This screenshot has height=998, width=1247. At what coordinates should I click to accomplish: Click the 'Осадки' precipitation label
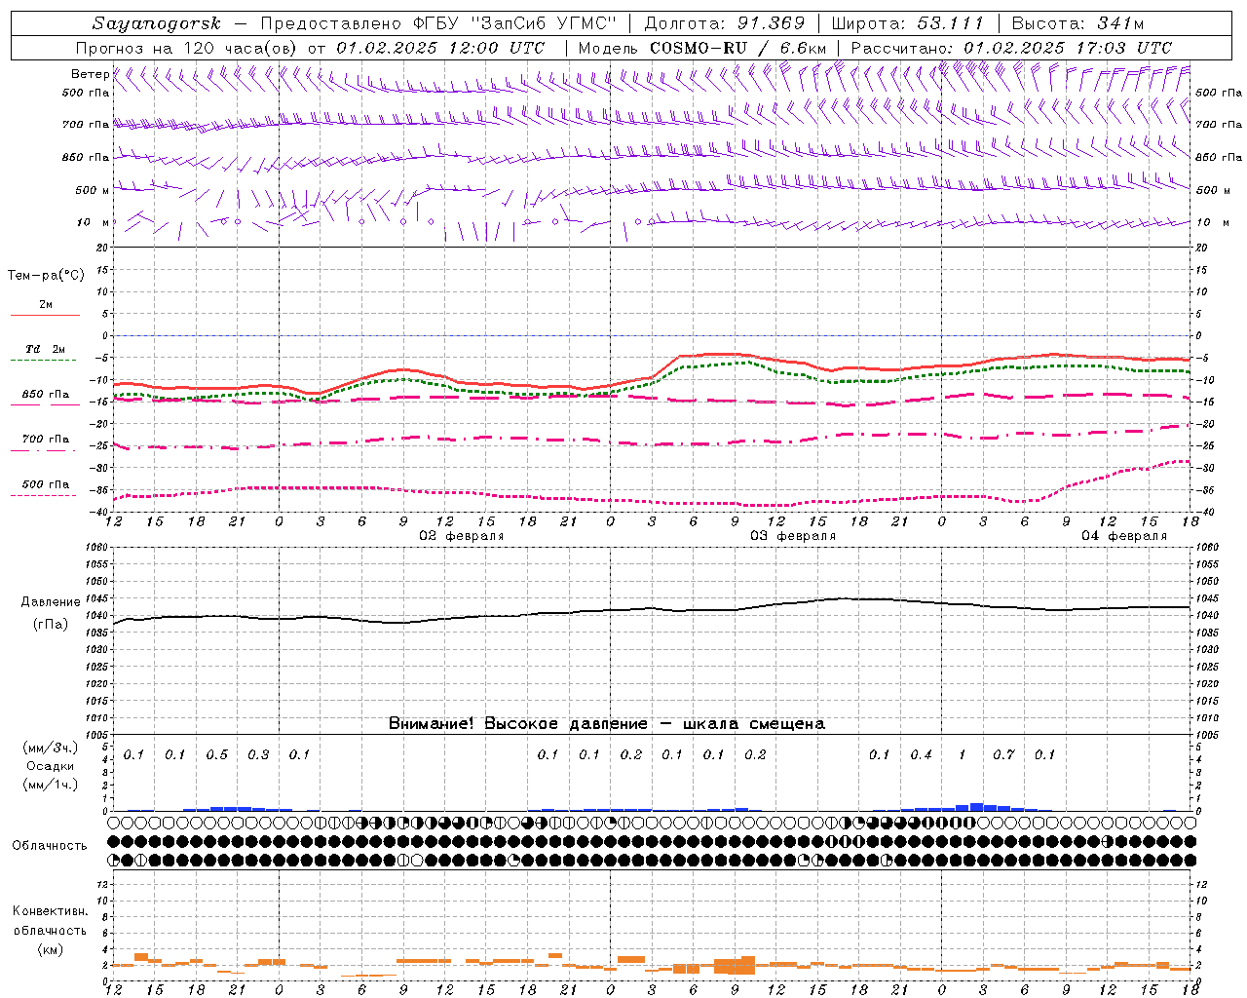50,766
